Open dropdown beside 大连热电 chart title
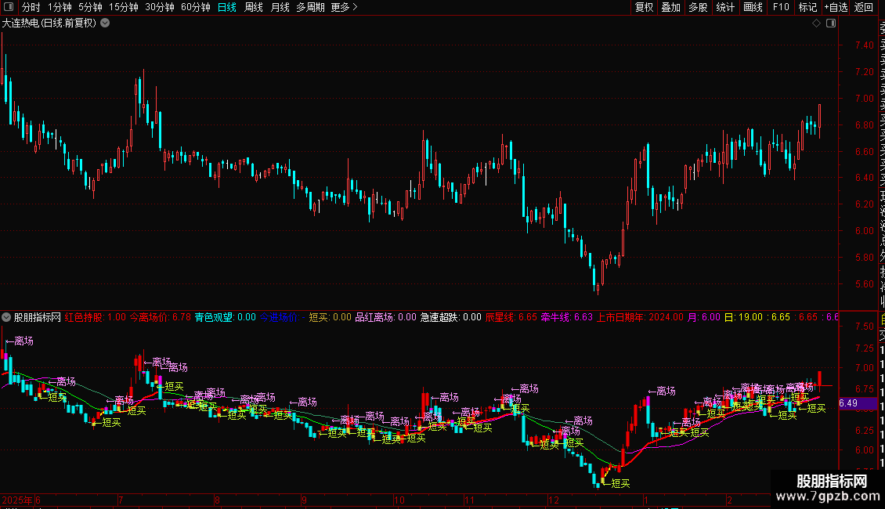Screen dimensions: 885x509 (105, 23)
